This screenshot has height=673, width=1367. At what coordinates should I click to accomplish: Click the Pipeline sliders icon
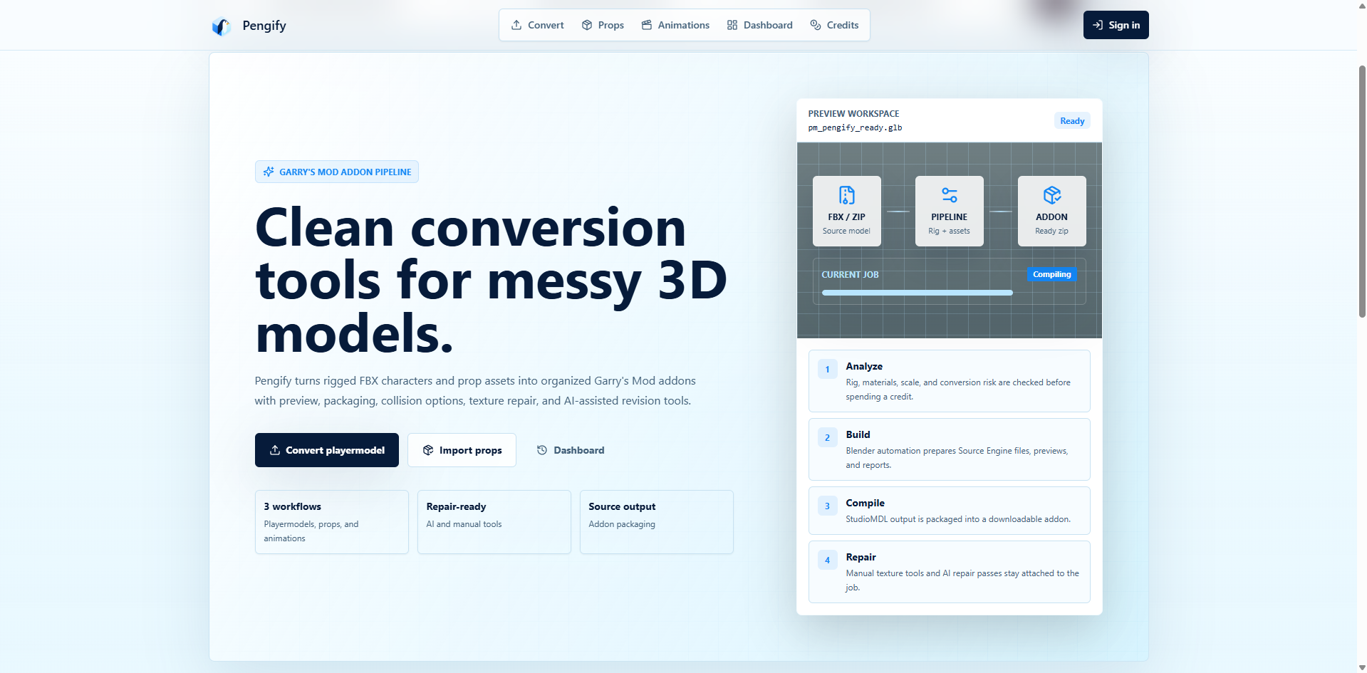pyautogui.click(x=949, y=195)
